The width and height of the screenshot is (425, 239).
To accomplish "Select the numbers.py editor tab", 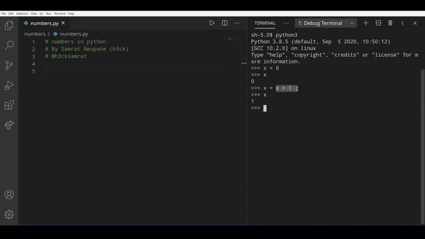I will click(44, 23).
